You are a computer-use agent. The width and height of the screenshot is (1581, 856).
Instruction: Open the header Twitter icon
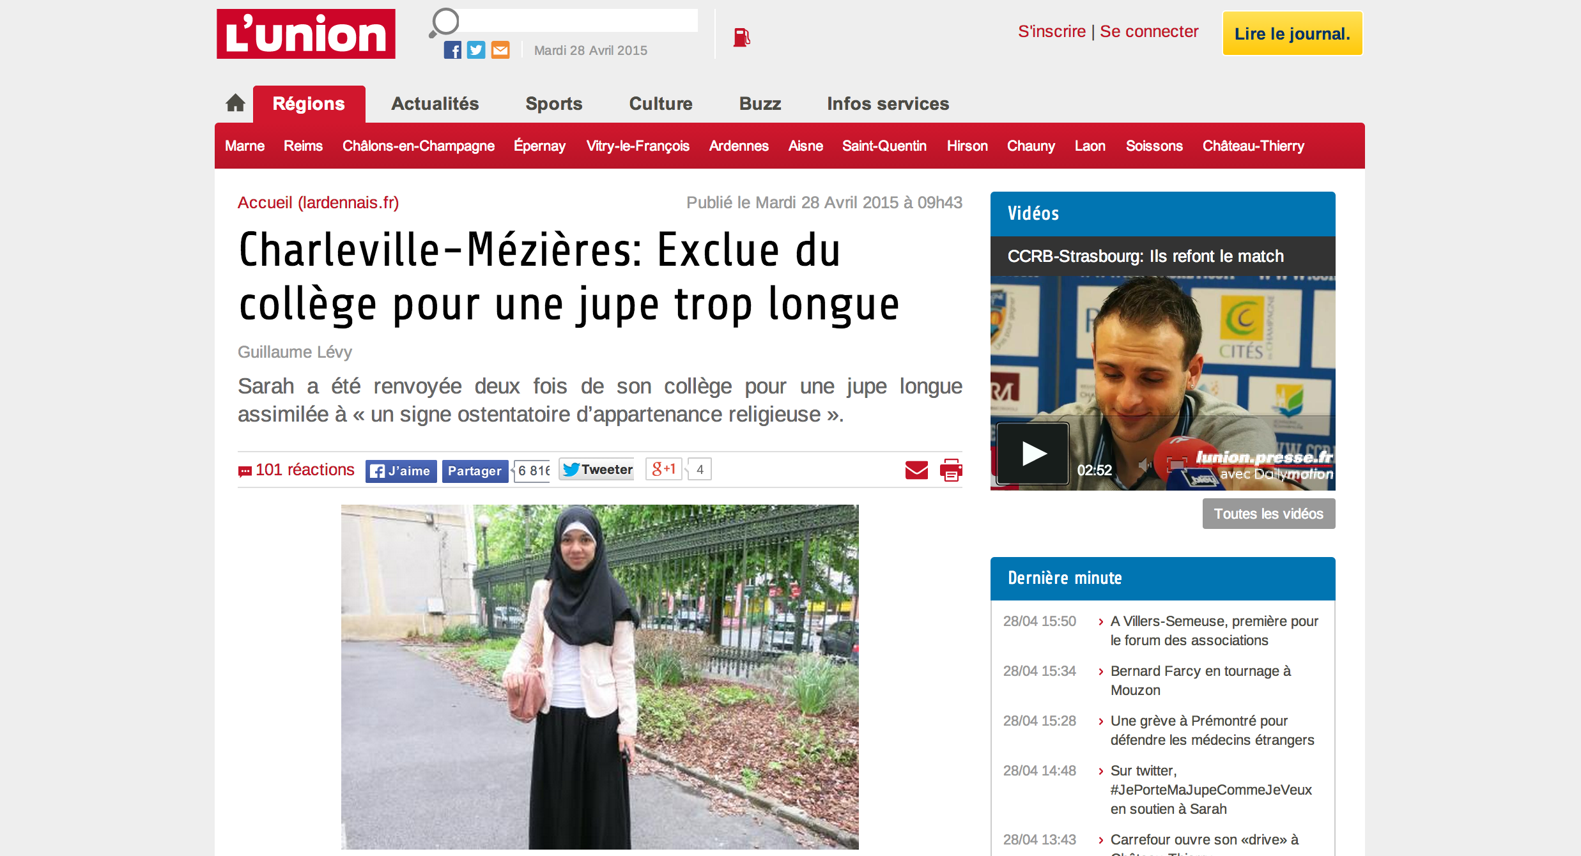pos(476,50)
